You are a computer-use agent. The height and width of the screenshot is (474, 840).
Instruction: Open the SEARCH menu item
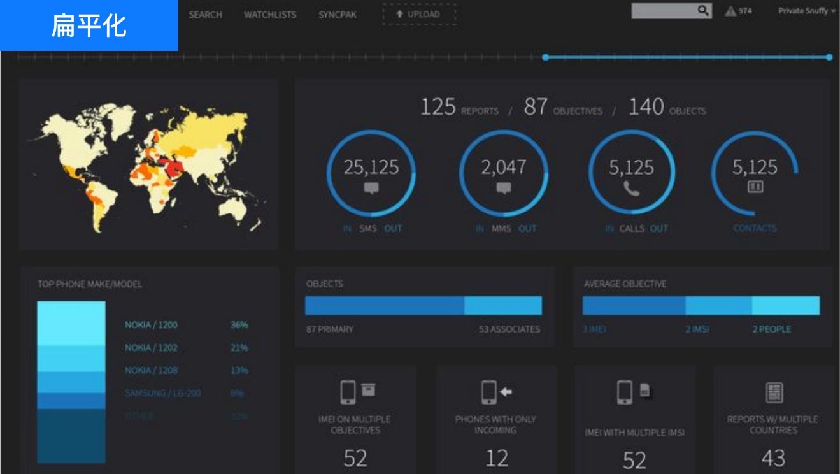tap(205, 15)
